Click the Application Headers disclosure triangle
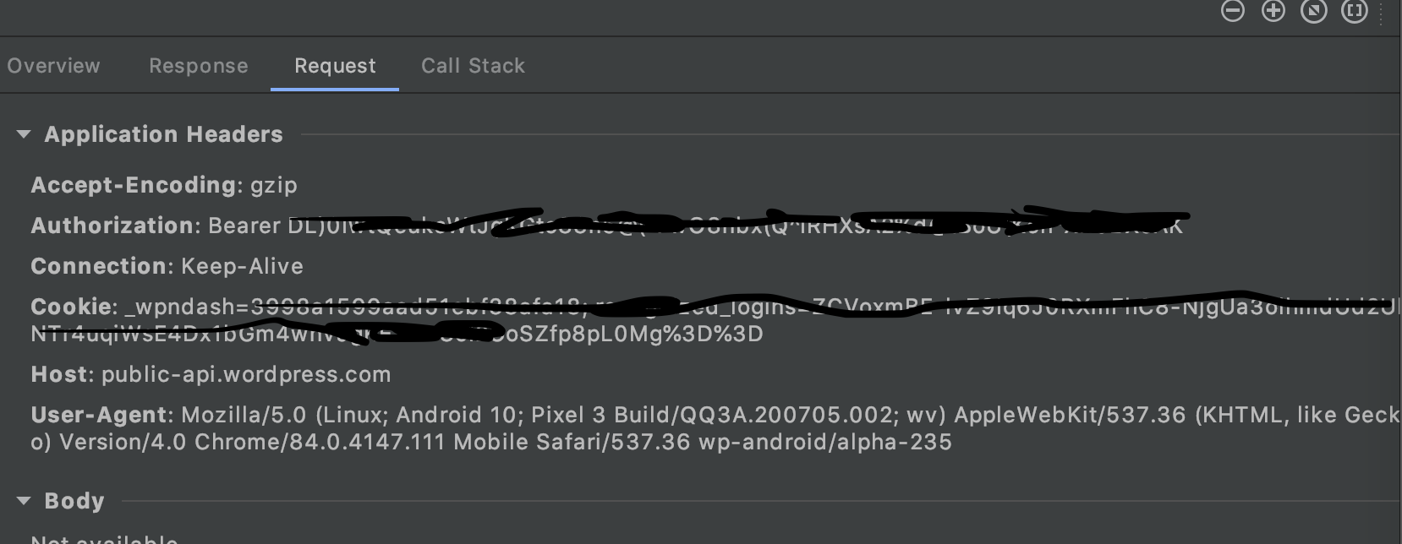Screen dimensions: 1402x544 point(23,133)
